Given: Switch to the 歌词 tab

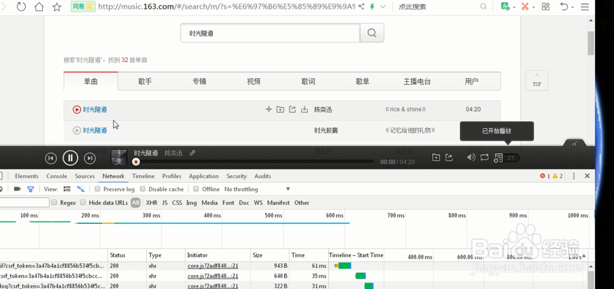Looking at the screenshot, I should point(308,82).
